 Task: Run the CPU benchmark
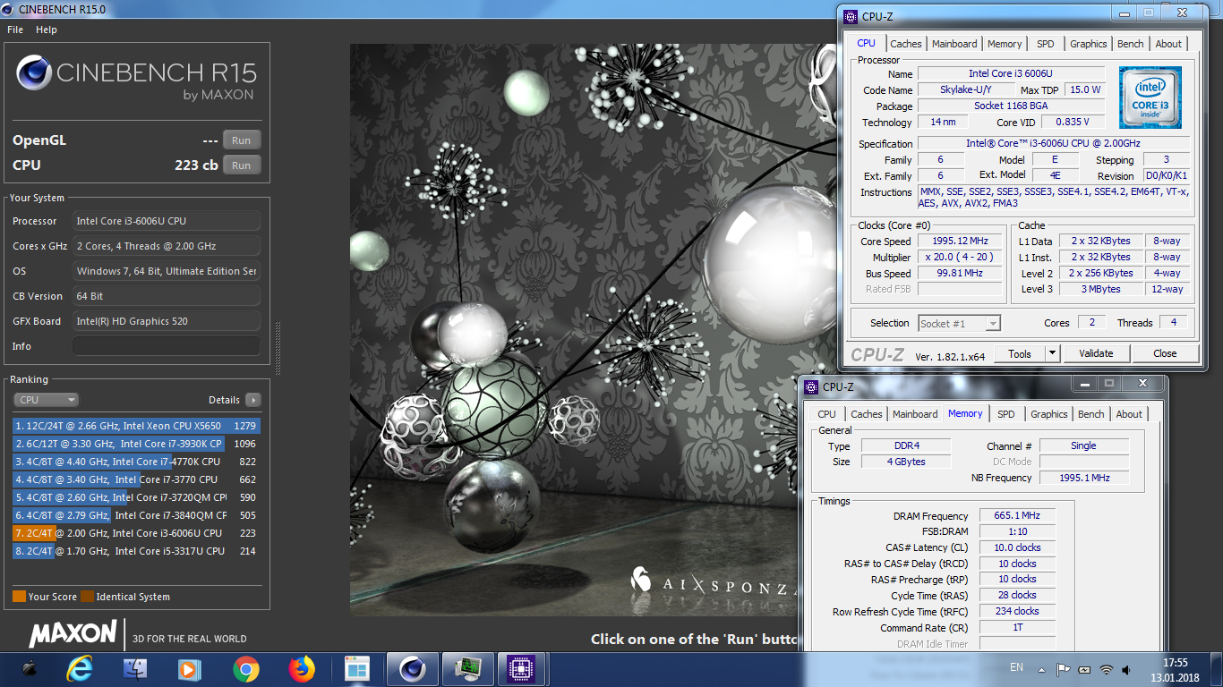click(242, 165)
